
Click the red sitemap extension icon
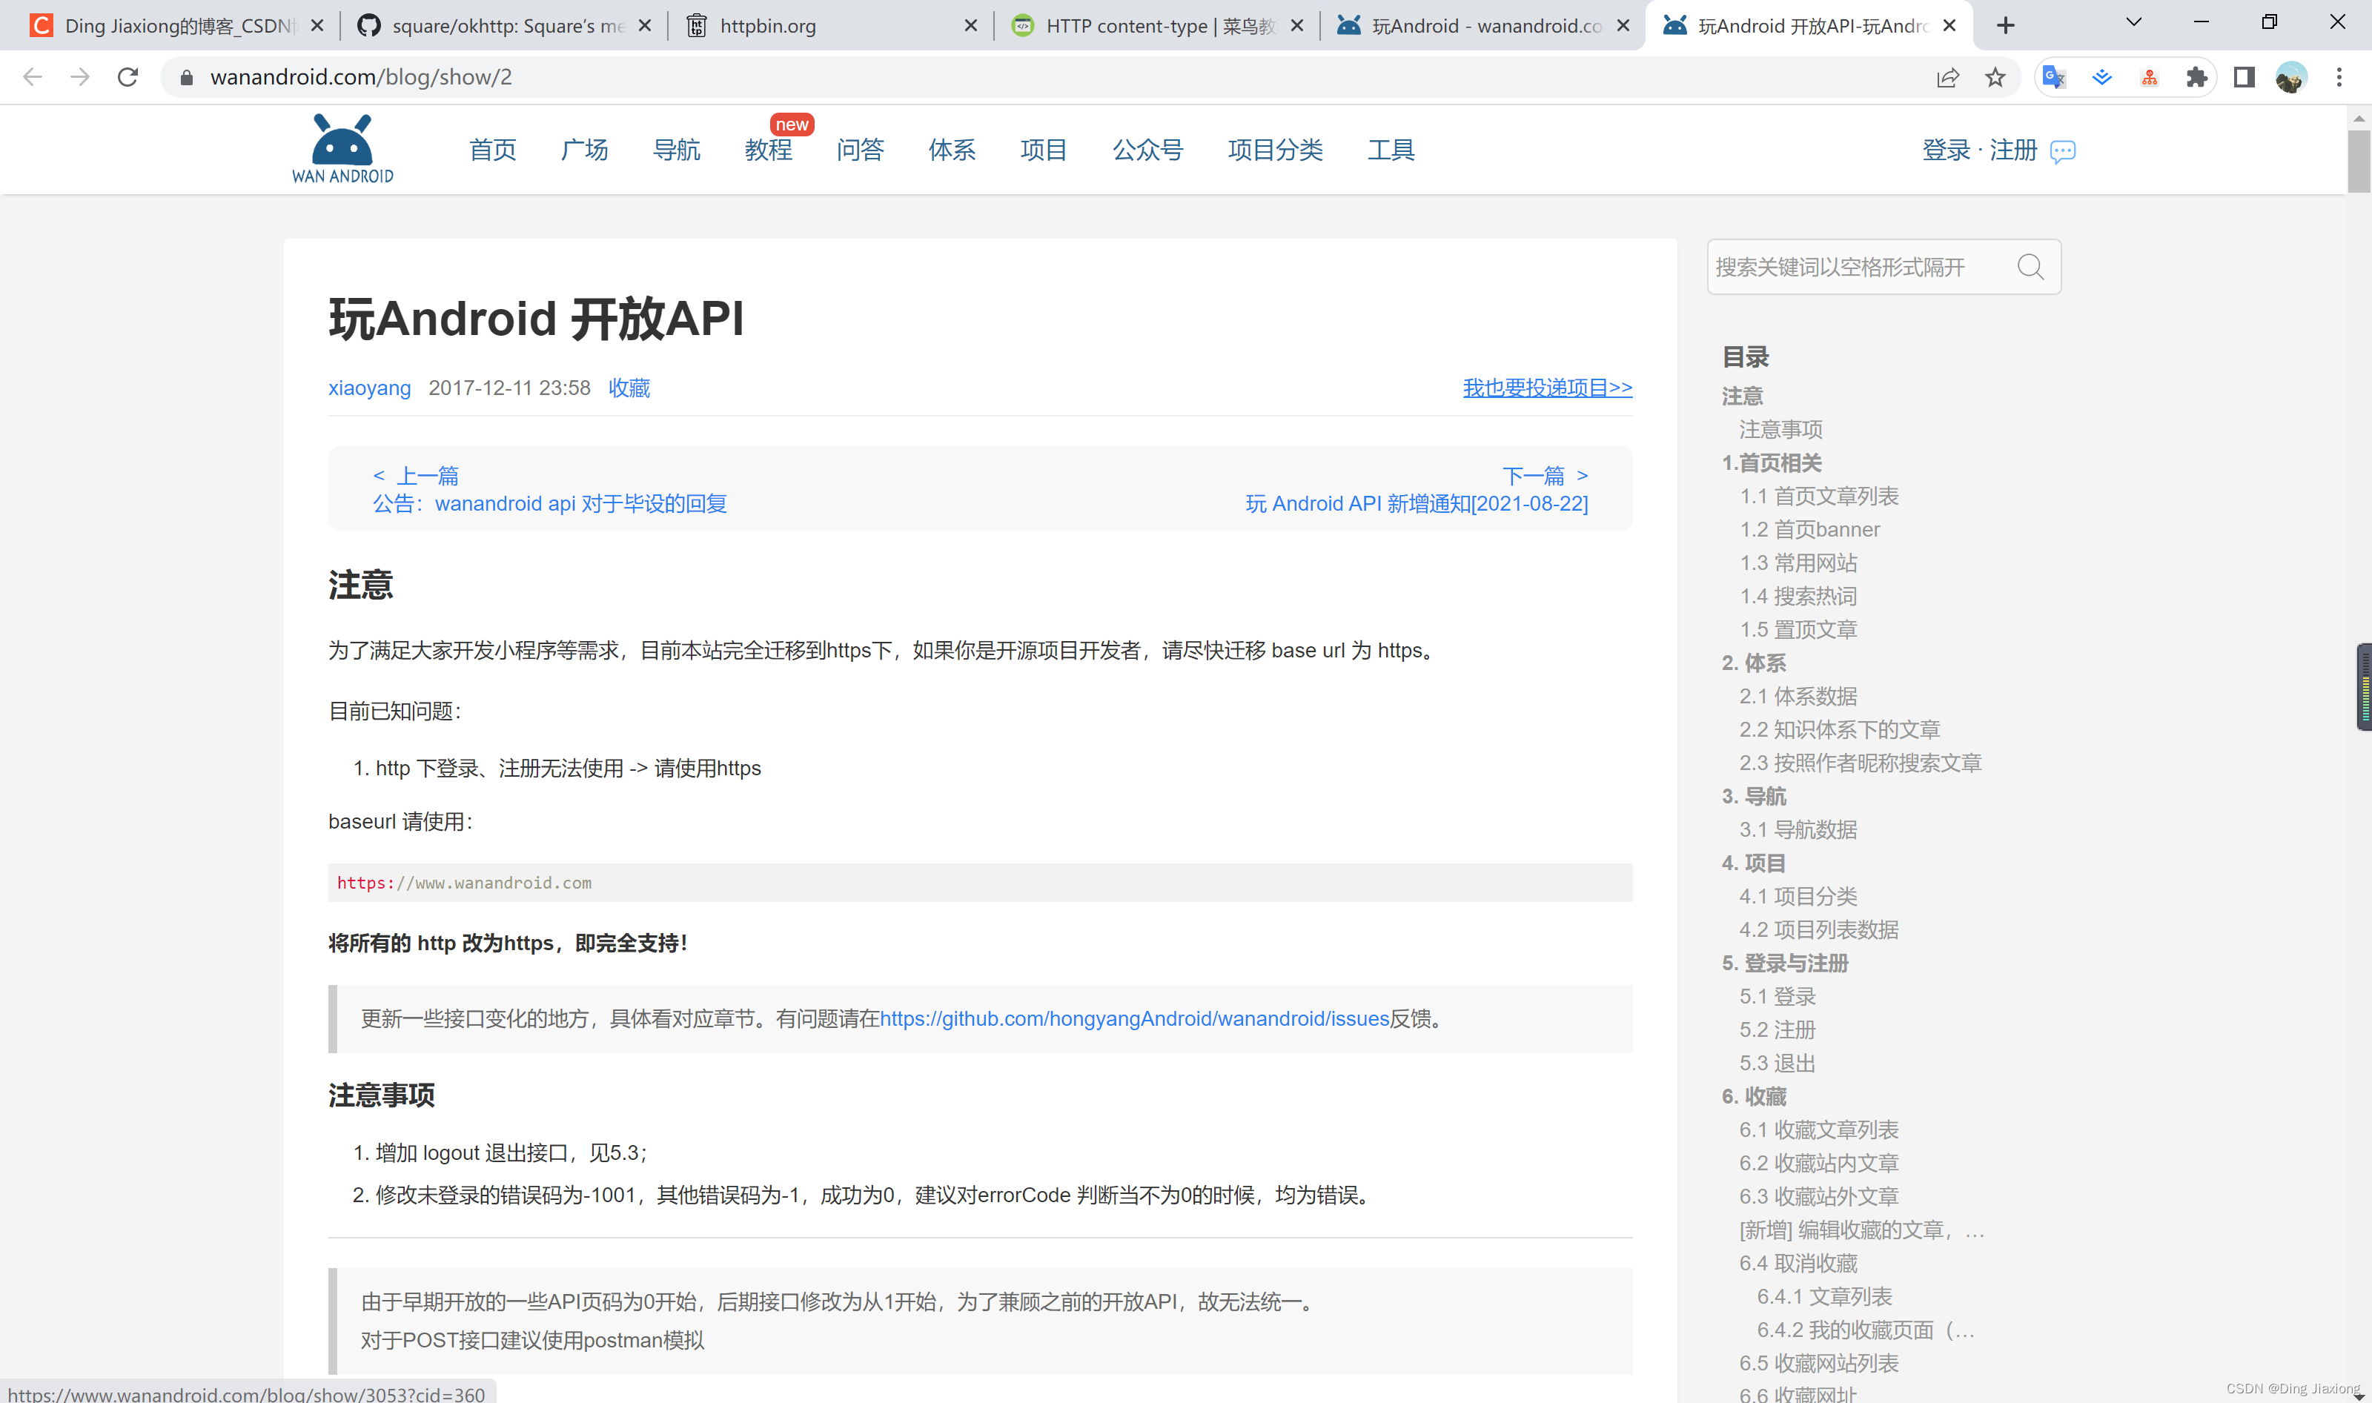pyautogui.click(x=2149, y=78)
